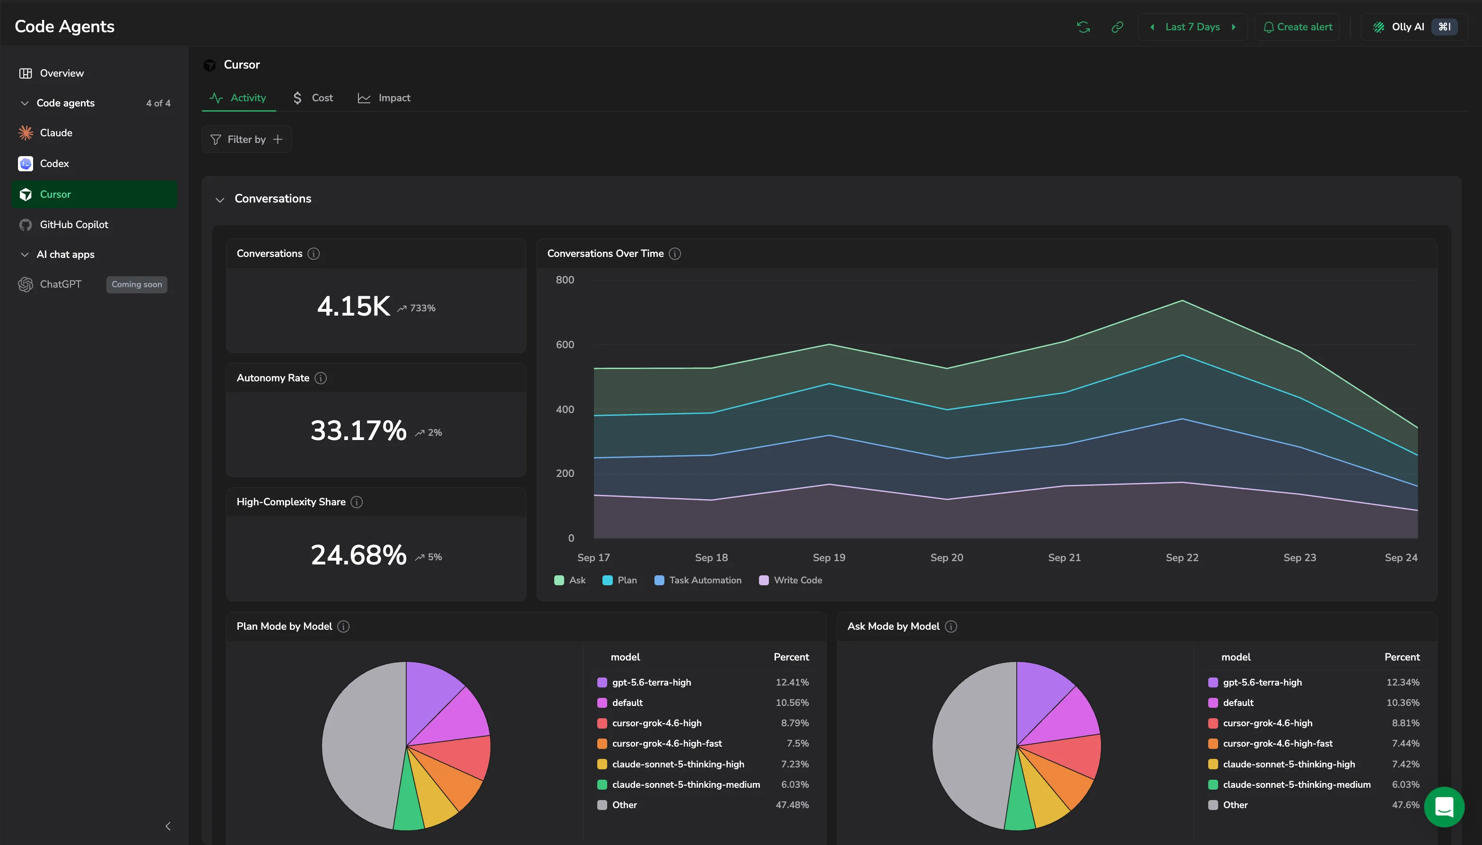
Task: Show info for the Conversations metric card
Action: 314,254
